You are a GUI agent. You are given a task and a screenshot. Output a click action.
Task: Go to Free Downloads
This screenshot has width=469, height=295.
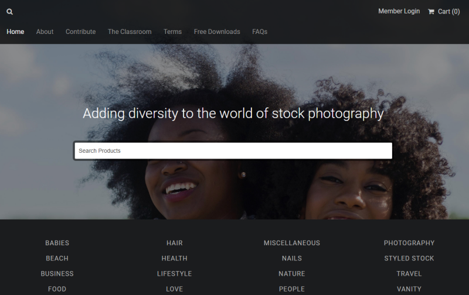217,32
